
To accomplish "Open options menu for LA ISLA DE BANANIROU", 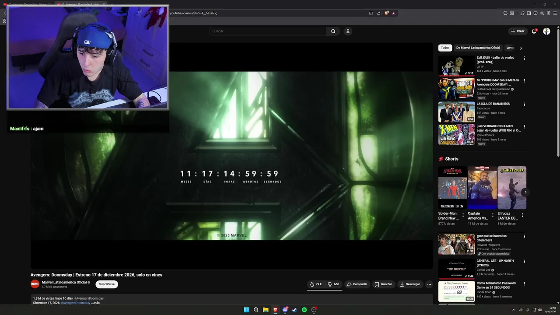I will point(525,105).
